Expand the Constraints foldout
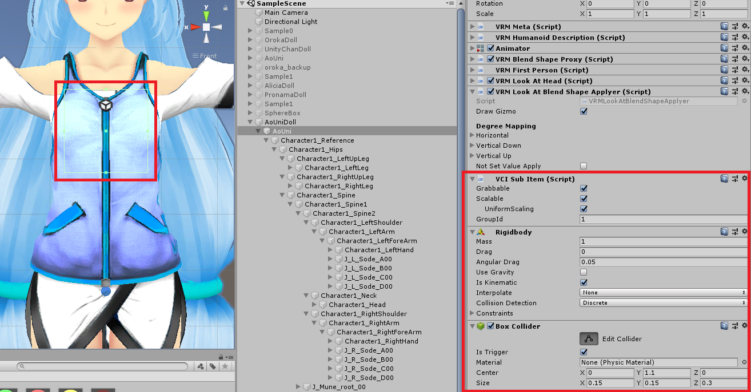This screenshot has height=392, width=751. [472, 313]
